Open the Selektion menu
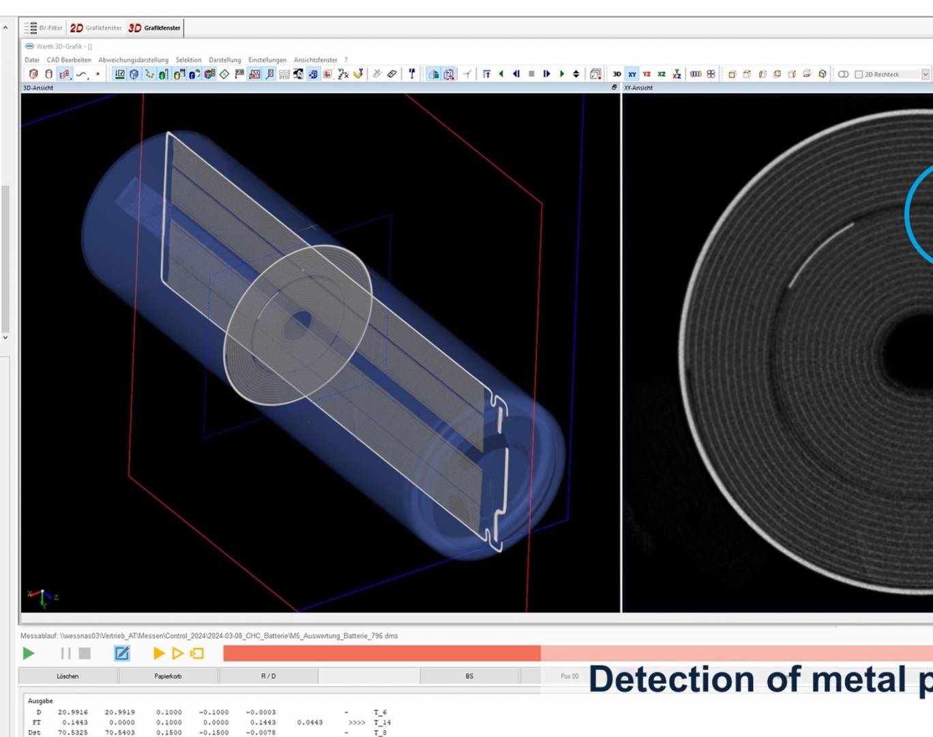 tap(188, 60)
